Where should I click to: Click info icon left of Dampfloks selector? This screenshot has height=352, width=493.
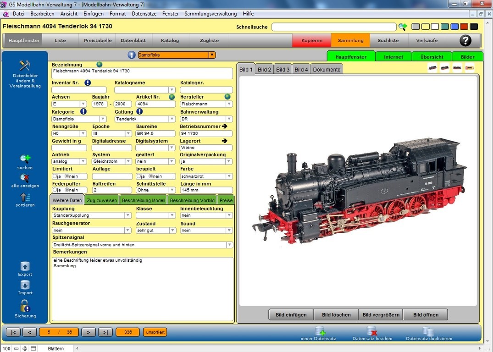click(x=132, y=55)
